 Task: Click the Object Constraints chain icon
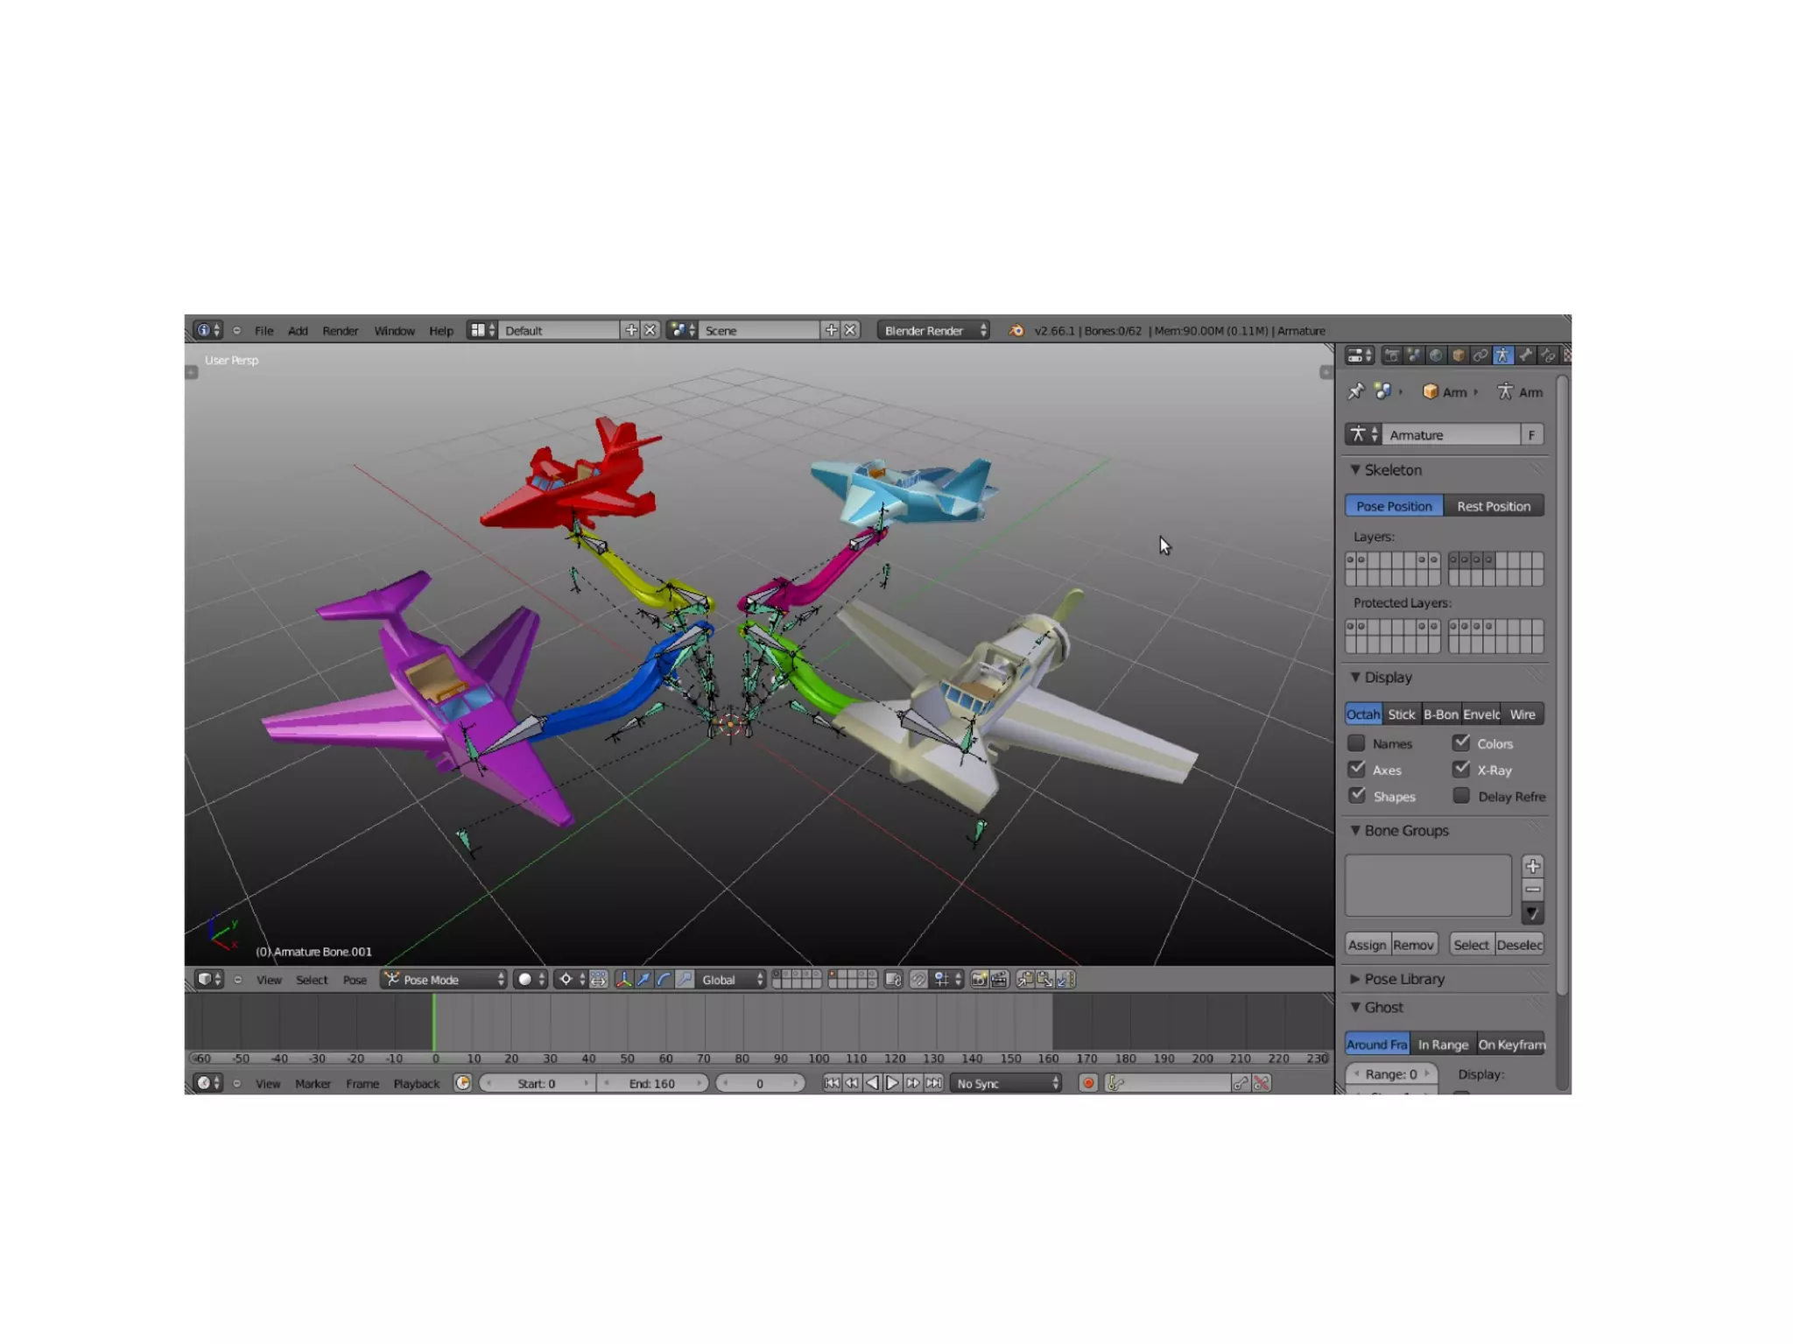tap(1480, 355)
